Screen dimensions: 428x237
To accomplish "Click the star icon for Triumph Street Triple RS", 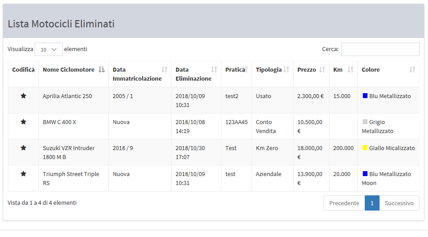I will pos(23,174).
